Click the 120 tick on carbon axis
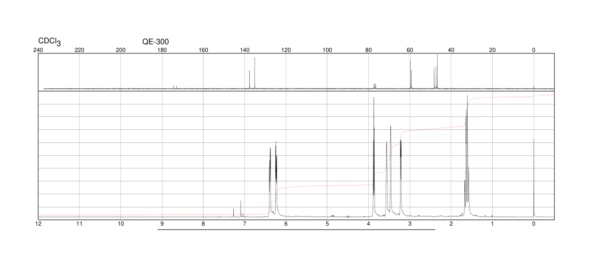Image resolution: width=590 pixels, height=254 pixels. (x=286, y=50)
